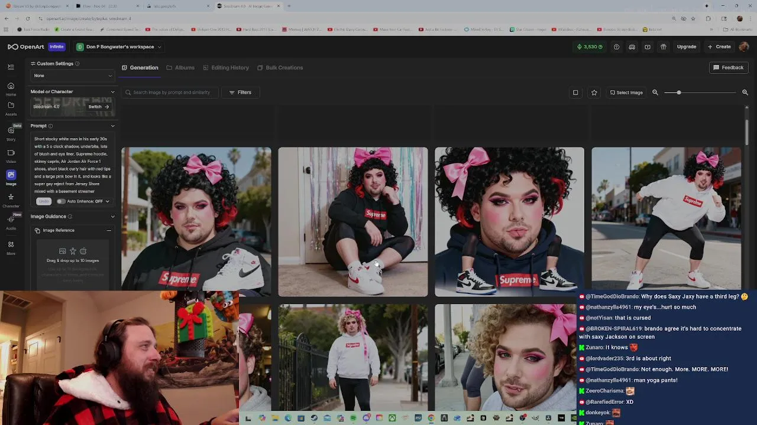The height and width of the screenshot is (425, 757).
Task: Click Custom Settings info icon
Action: coord(77,64)
